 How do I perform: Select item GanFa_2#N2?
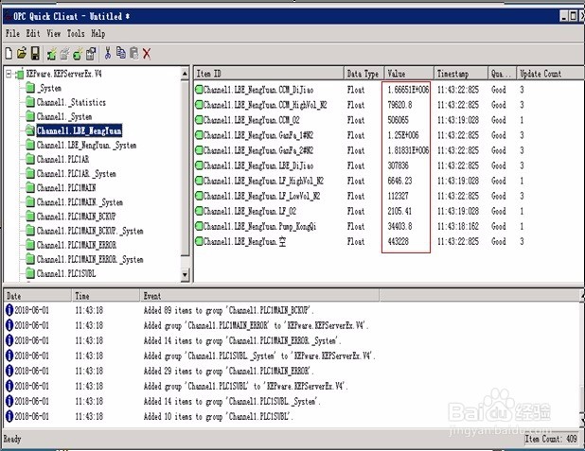[x=258, y=150]
